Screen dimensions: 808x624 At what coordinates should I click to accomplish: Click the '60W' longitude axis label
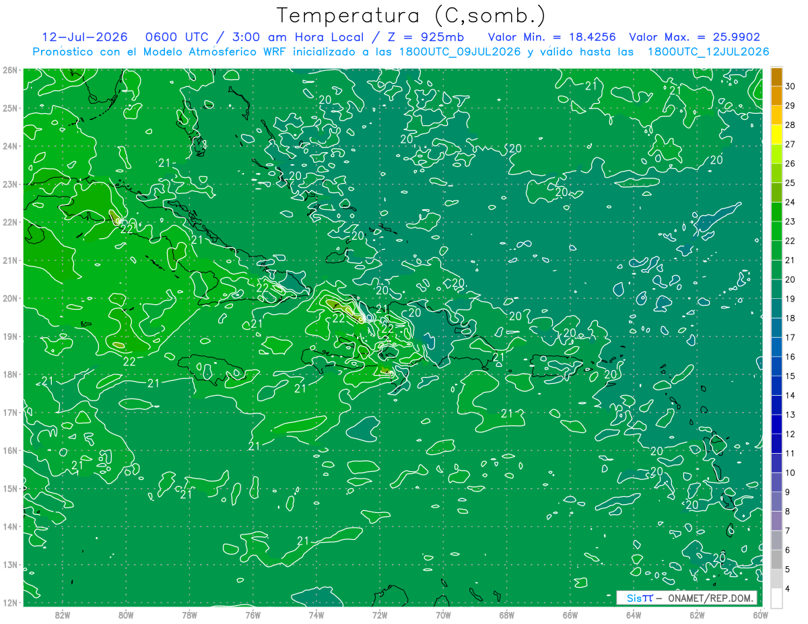pos(760,615)
